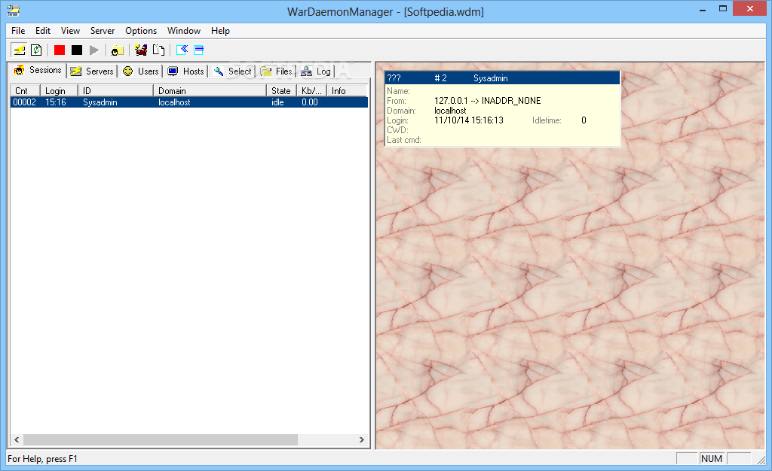
Task: Click the NUM indicator in status bar
Action: [x=712, y=459]
